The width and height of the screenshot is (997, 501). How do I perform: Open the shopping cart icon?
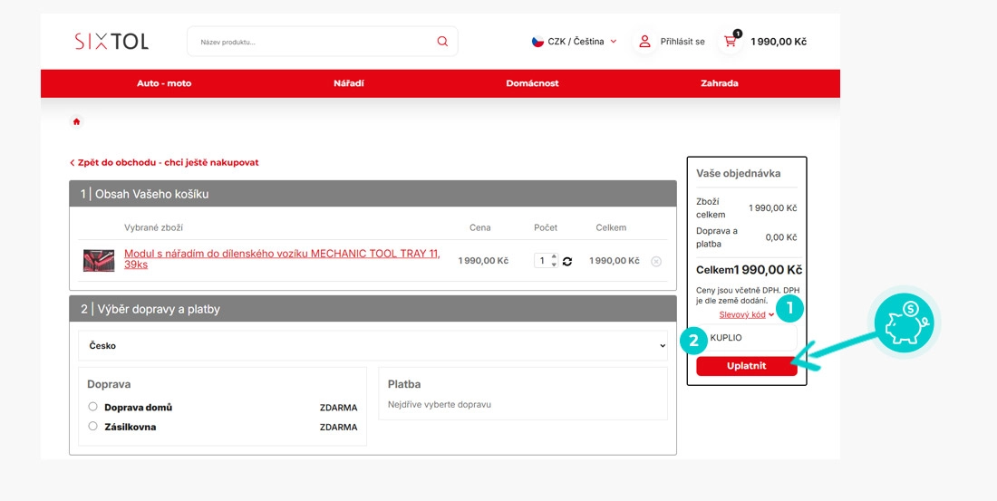[731, 42]
